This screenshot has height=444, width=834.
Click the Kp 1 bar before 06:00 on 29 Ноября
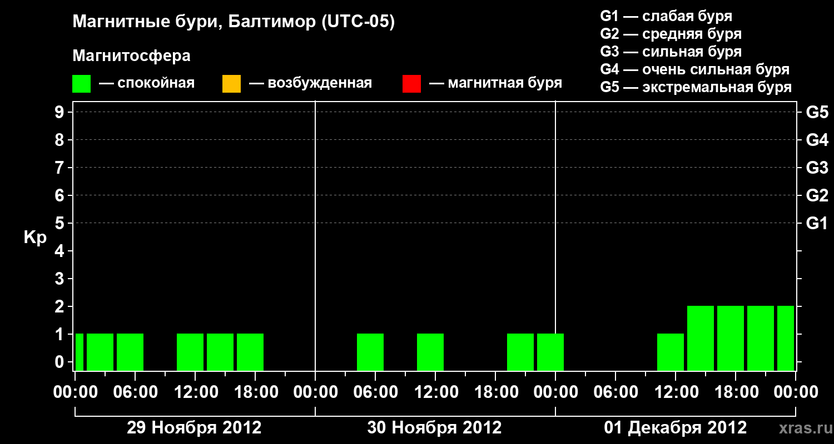point(130,352)
